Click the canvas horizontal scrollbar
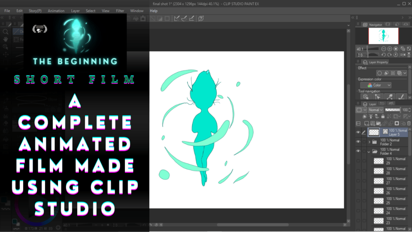 tap(253, 225)
